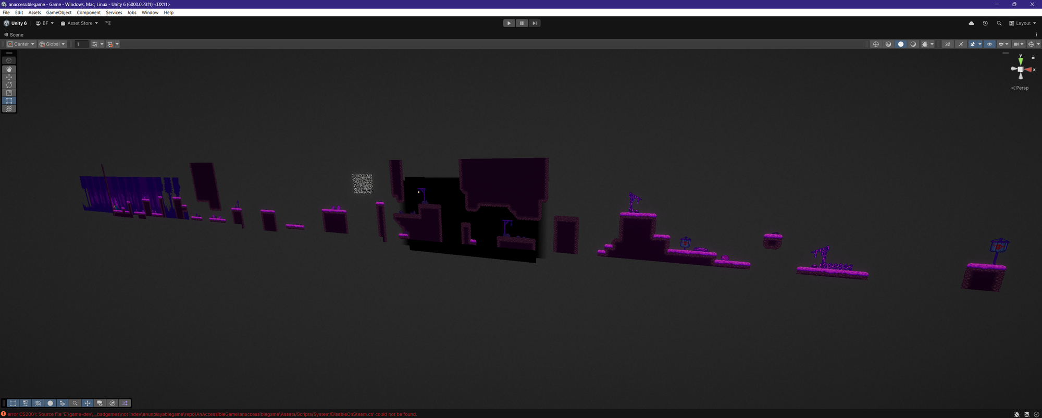Click the green Y axis gizmo cone
The image size is (1042, 418).
(1021, 60)
